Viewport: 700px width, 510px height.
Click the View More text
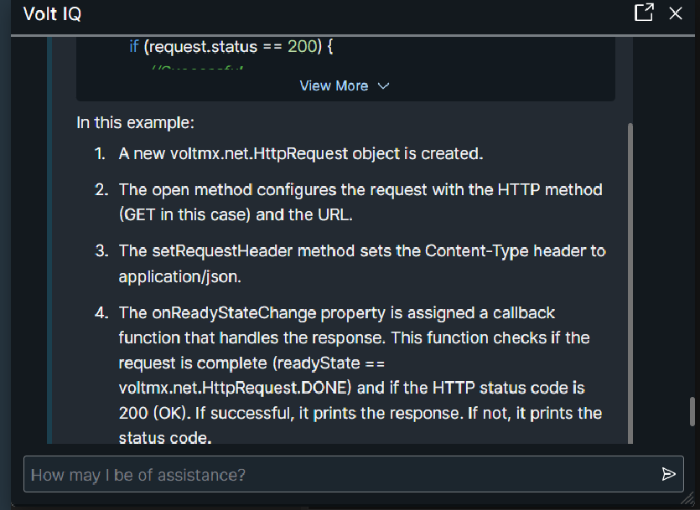pos(334,85)
